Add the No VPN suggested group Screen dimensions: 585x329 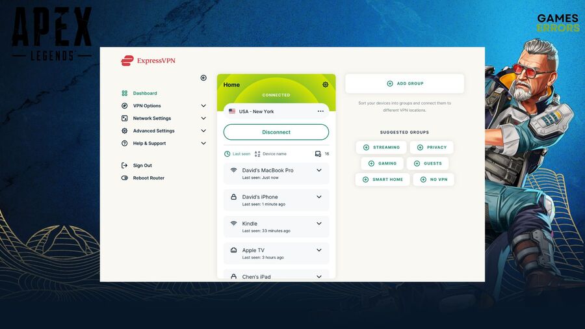pyautogui.click(x=434, y=179)
